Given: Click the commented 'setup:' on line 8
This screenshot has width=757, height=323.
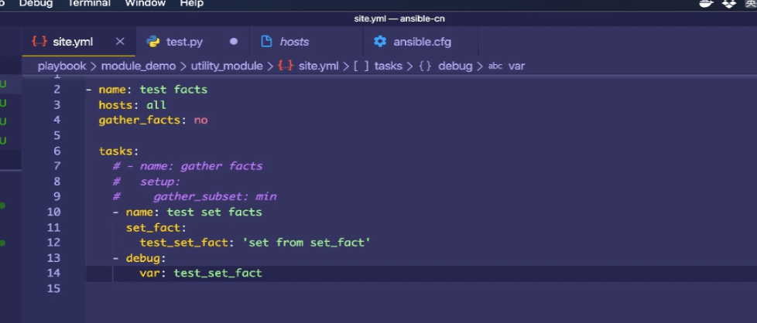Looking at the screenshot, I should coord(160,182).
